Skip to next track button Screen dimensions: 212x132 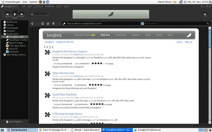coord(22,14)
